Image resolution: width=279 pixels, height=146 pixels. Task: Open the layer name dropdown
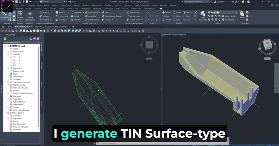coord(237,13)
